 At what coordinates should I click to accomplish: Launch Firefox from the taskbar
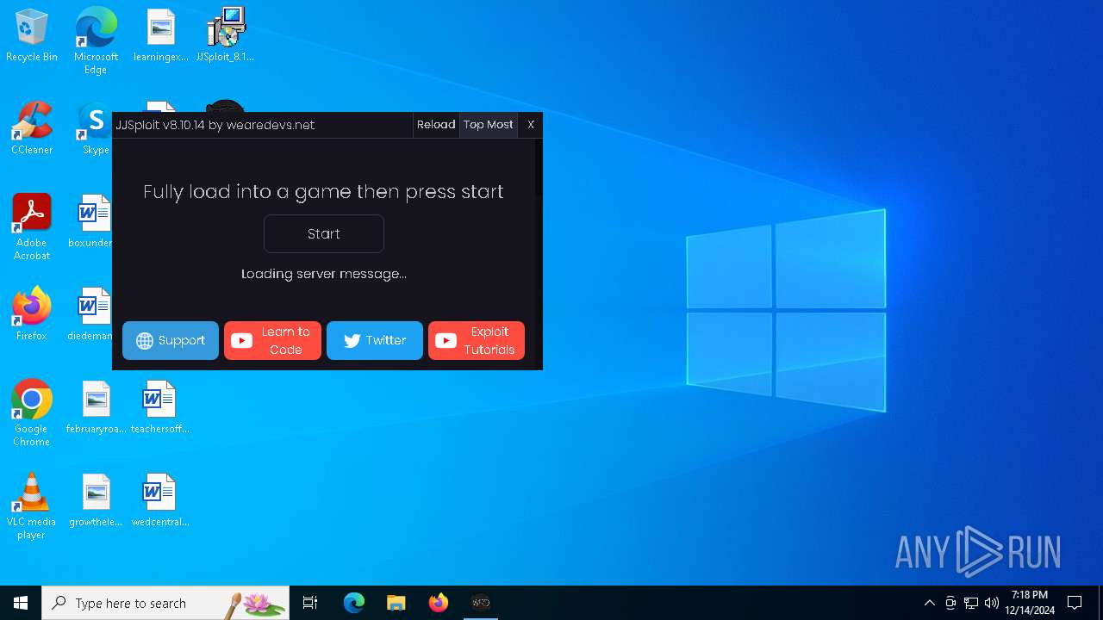439,603
